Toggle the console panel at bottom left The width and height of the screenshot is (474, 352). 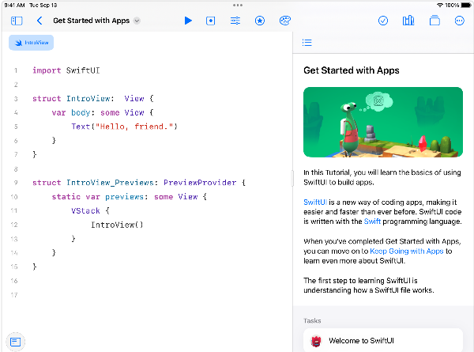tap(15, 341)
